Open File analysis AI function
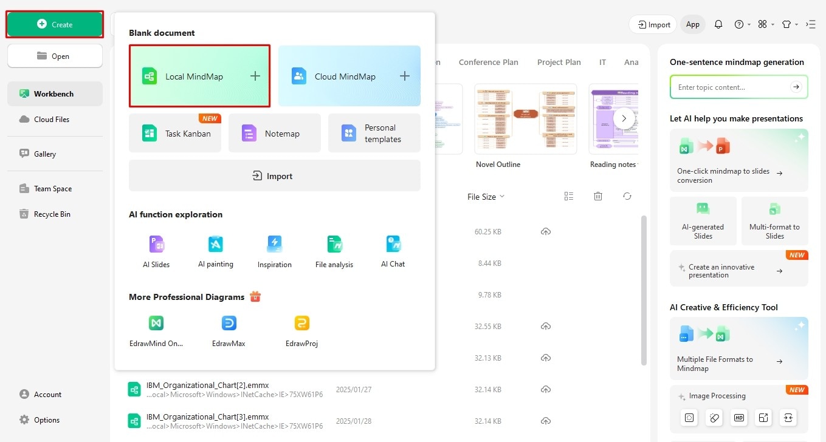Viewport: 826px width, 442px height. pos(334,252)
